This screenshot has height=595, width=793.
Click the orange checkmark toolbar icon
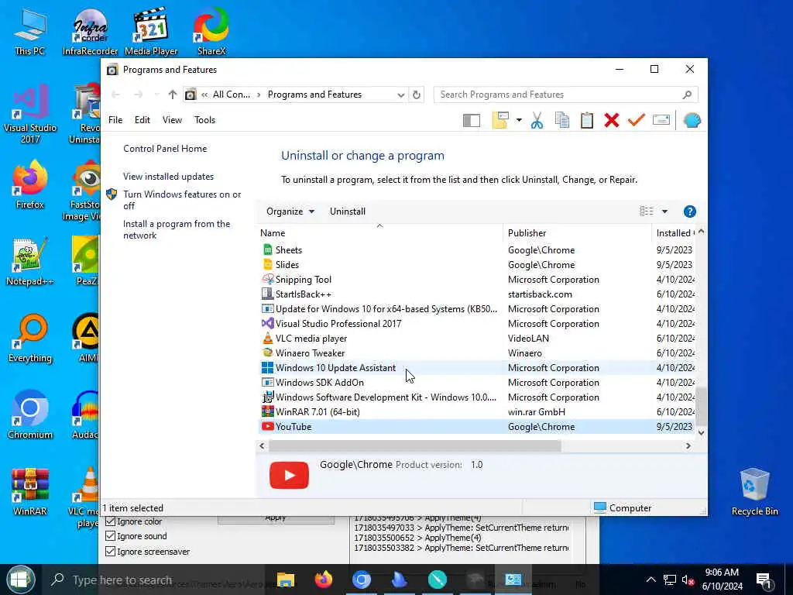click(637, 120)
